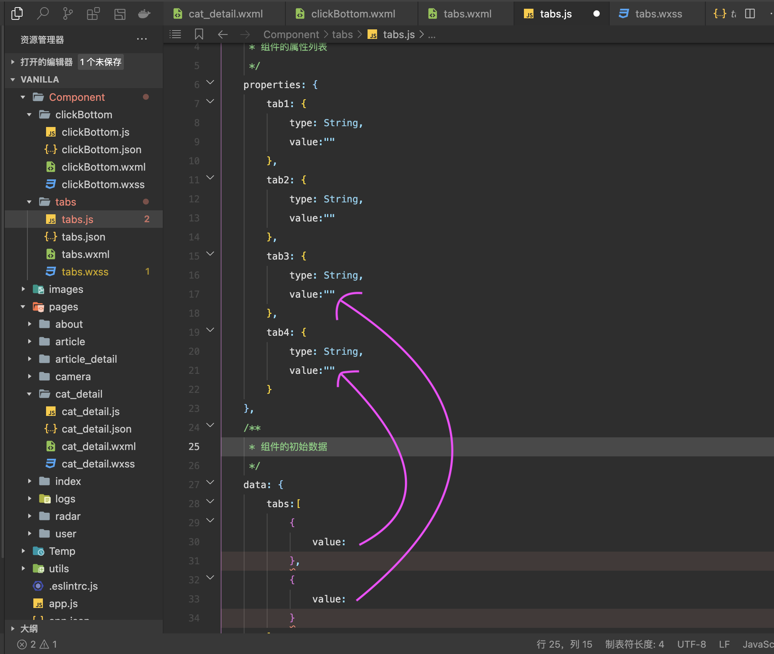Click the split editor icon

[750, 14]
